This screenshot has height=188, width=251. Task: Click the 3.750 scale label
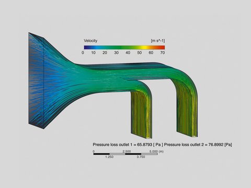(x=141, y=157)
